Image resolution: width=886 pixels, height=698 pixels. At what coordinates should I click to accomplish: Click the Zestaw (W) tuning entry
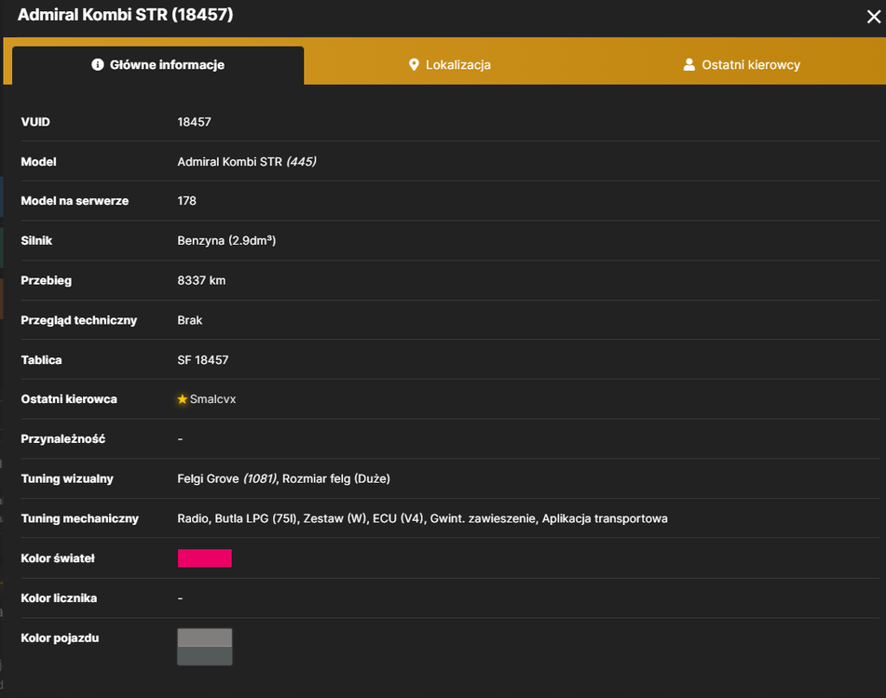[334, 518]
